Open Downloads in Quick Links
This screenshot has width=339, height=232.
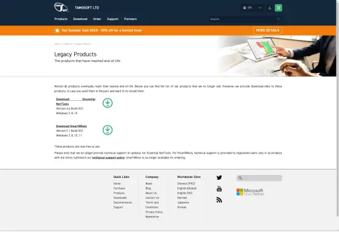120,198
